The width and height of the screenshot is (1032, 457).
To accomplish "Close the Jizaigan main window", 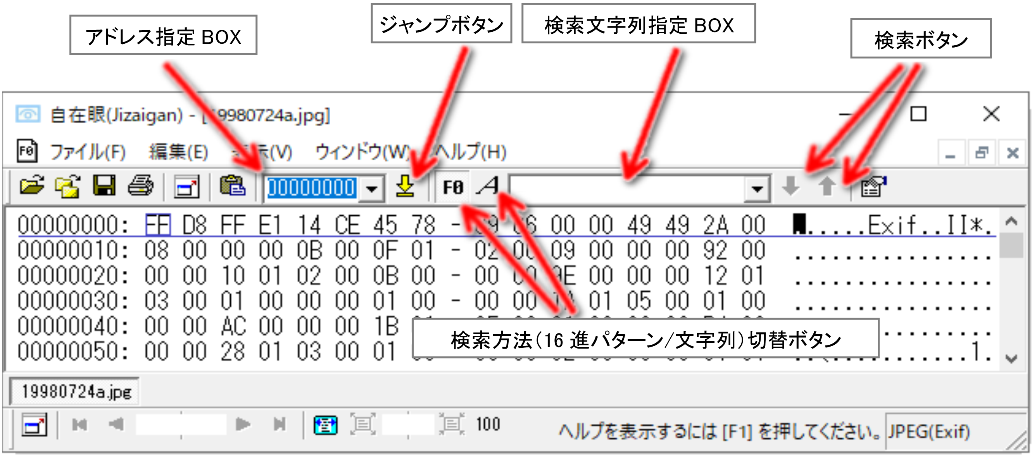I will [x=991, y=114].
